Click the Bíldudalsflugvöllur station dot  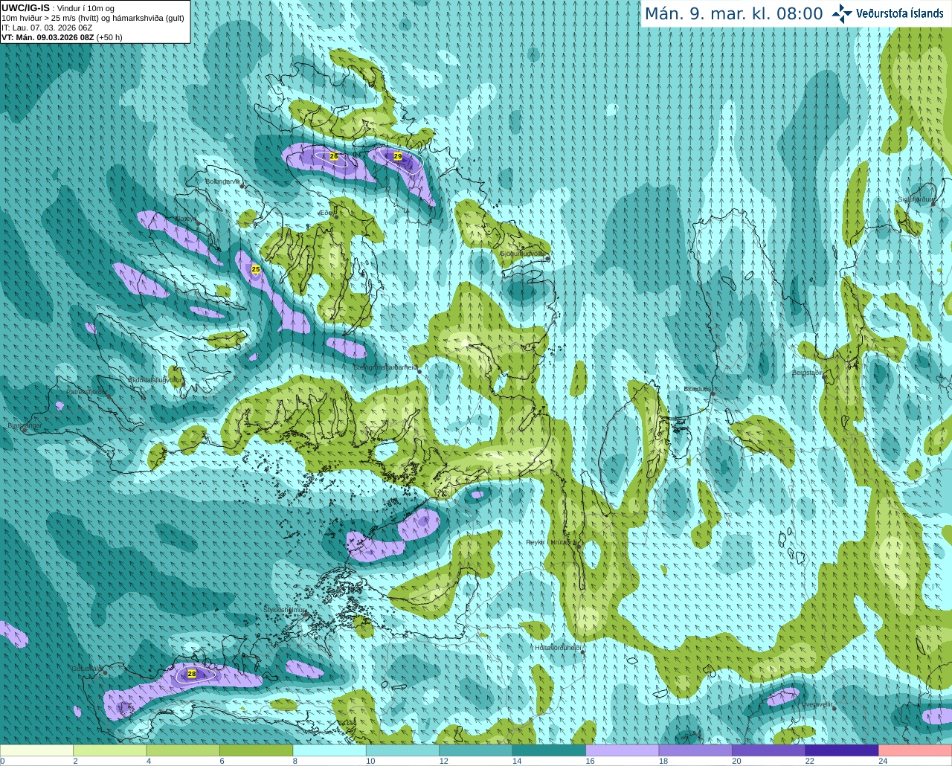point(183,384)
